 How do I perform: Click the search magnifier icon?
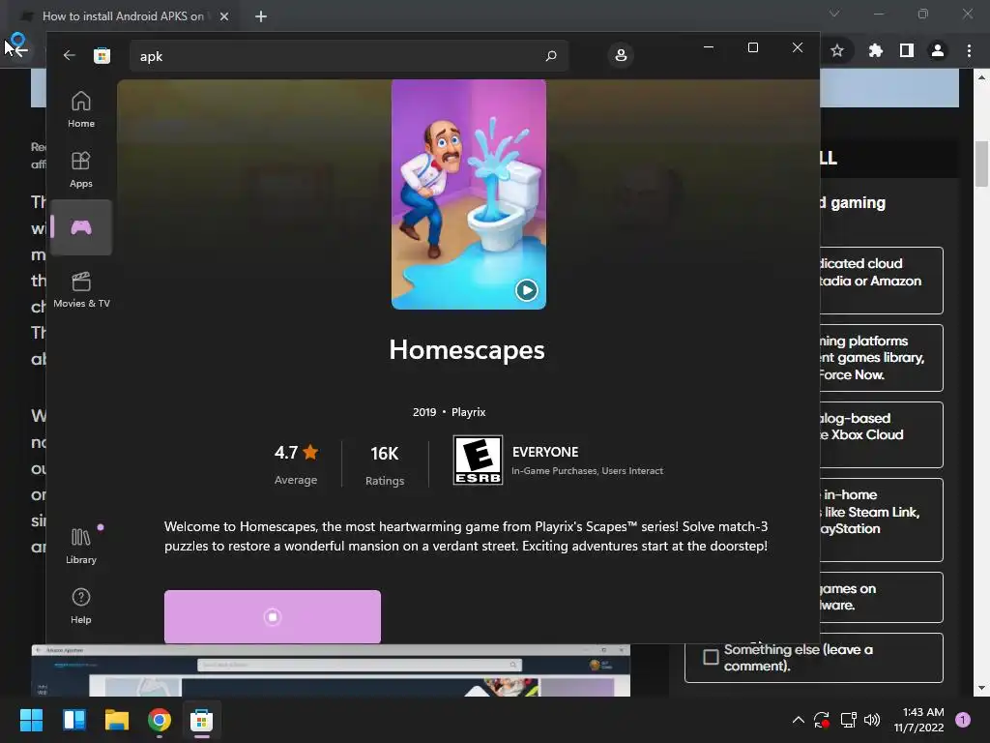point(550,55)
